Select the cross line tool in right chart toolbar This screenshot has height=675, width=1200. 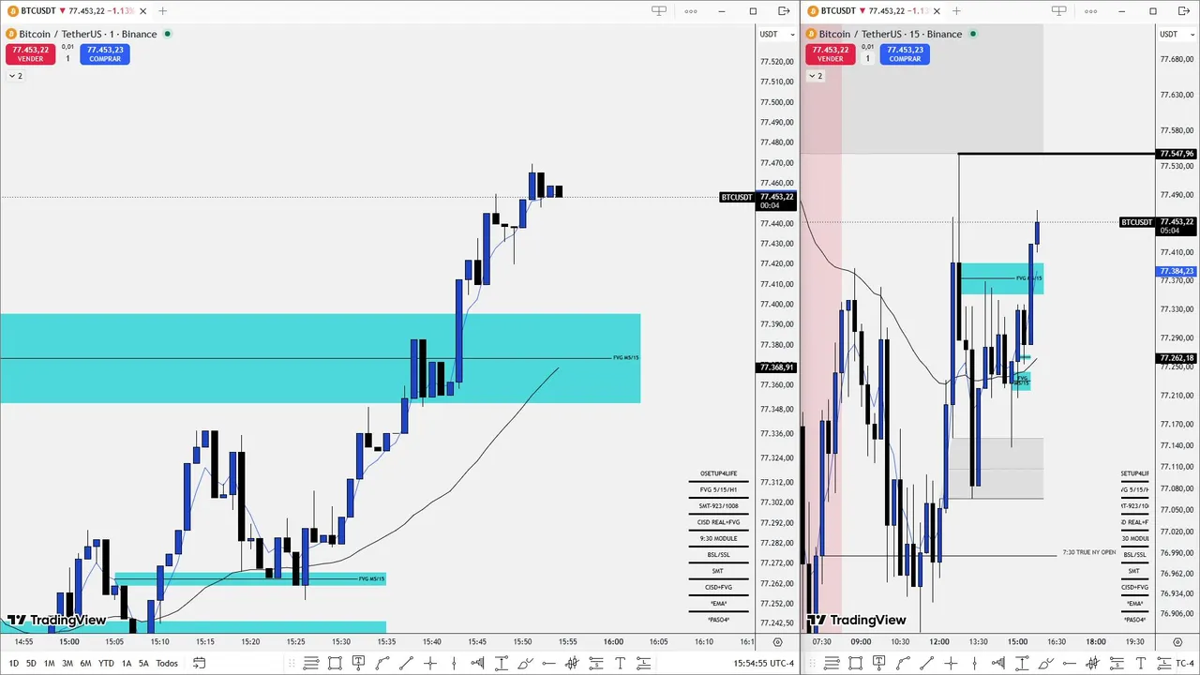point(951,663)
